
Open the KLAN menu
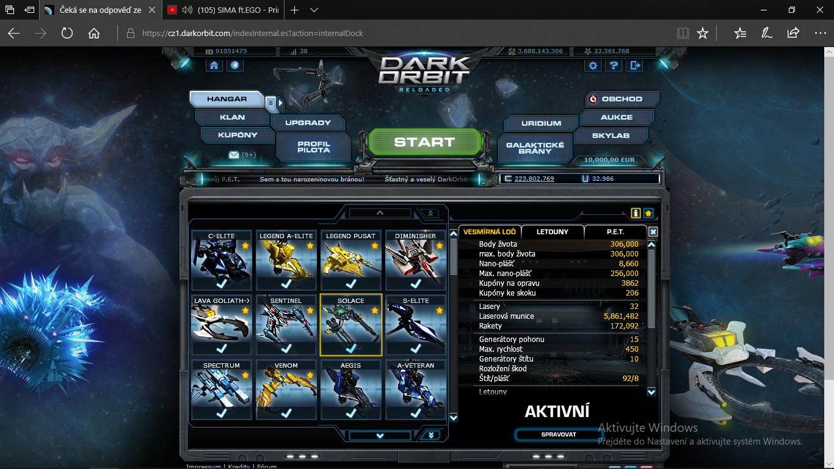click(232, 117)
